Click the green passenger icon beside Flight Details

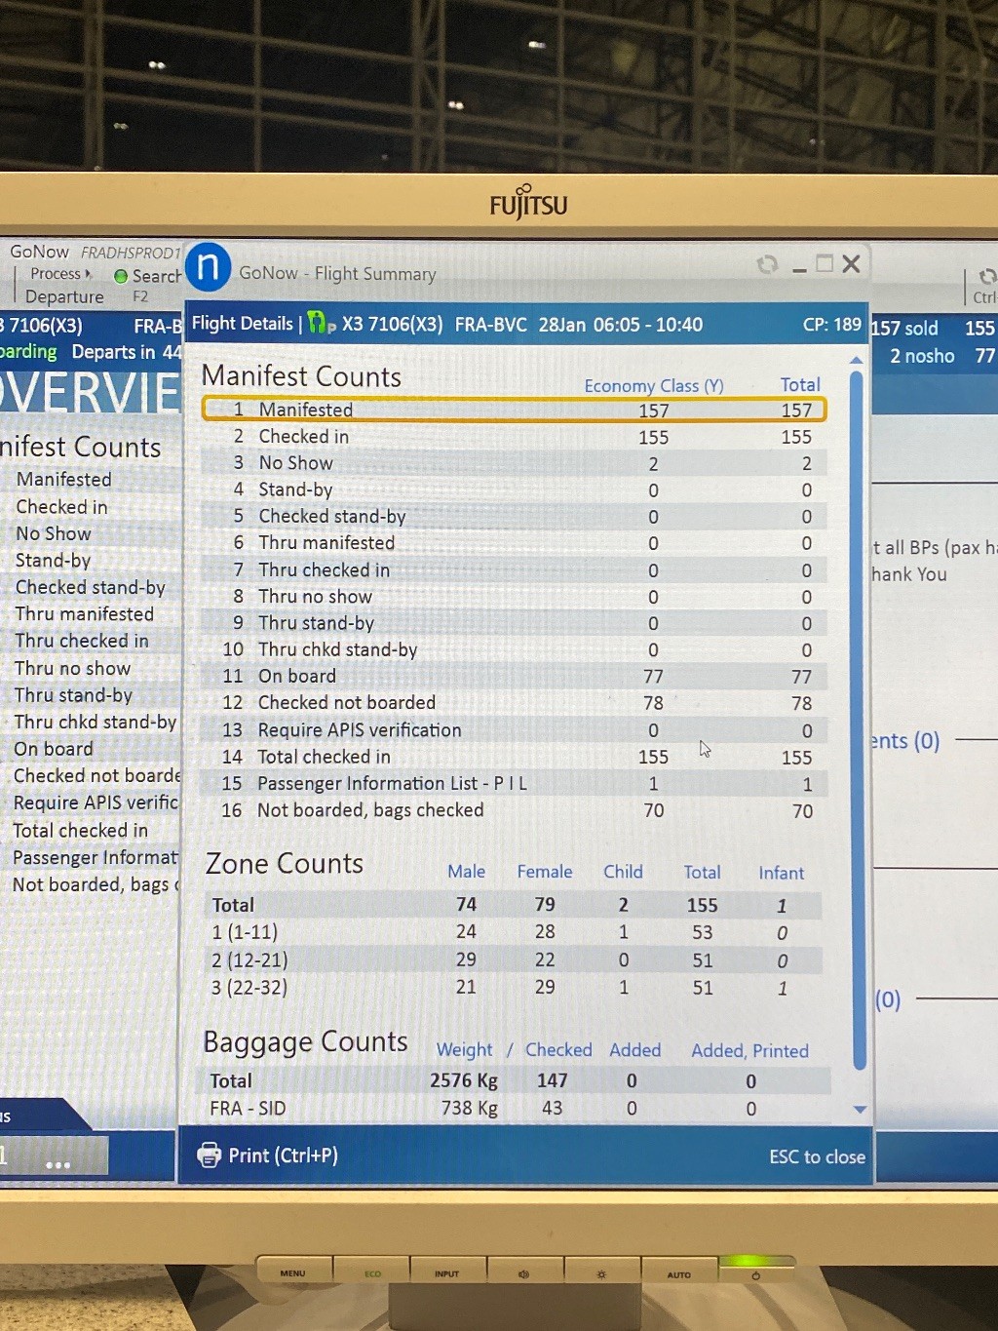coord(319,323)
